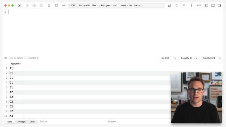Toggle the lock safe-mode icon
The width and height of the screenshot is (226, 127).
tap(49, 6)
